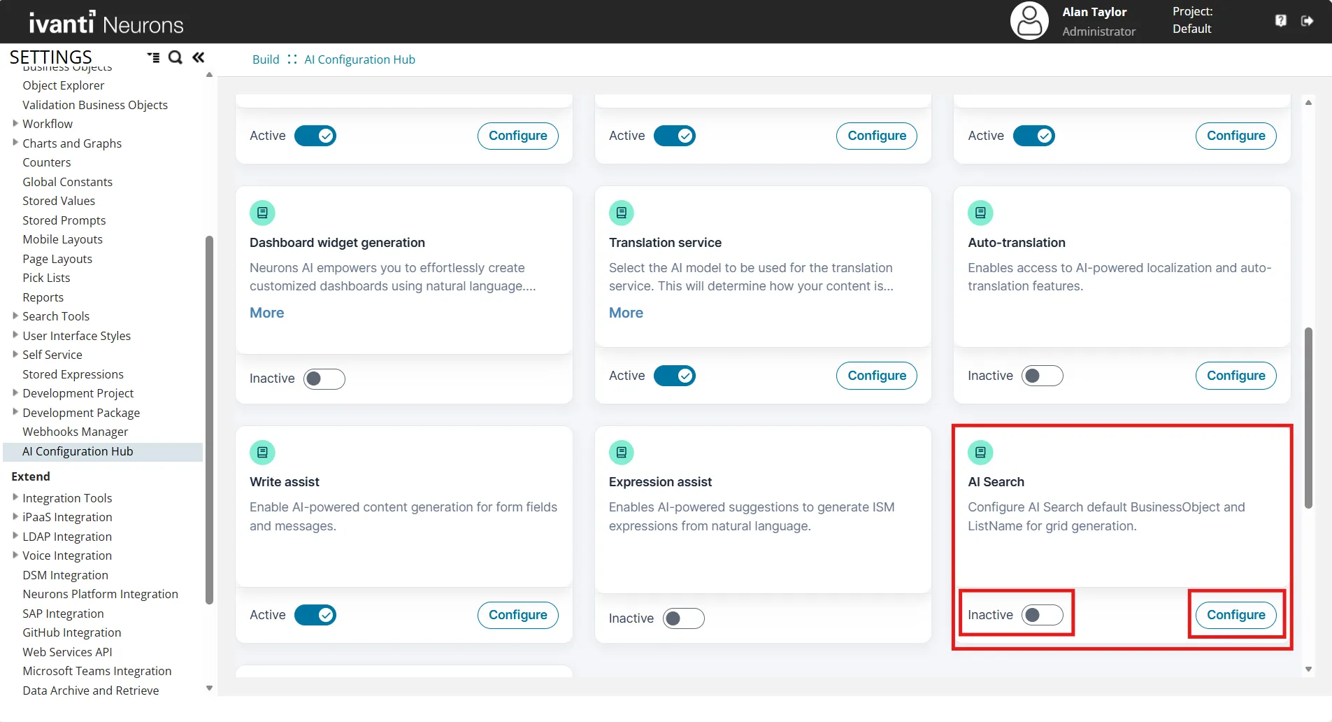This screenshot has height=722, width=1332.
Task: Enable the Dashboard widget generation toggle
Action: (324, 378)
